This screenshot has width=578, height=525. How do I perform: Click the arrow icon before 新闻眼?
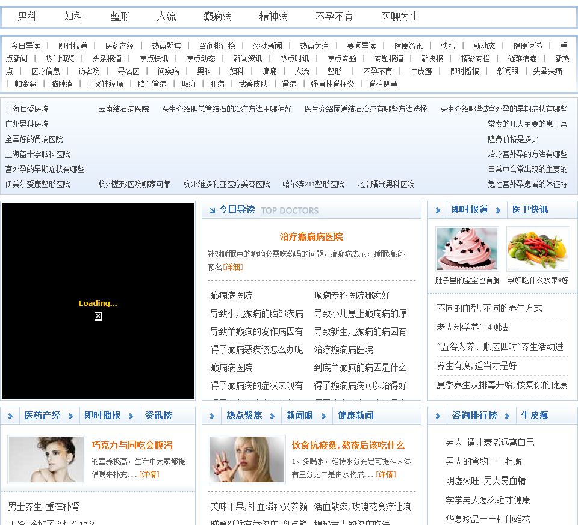[x=272, y=416]
